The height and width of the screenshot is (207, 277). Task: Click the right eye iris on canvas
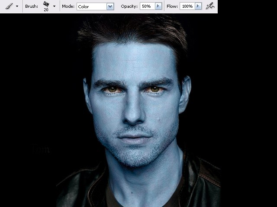[x=155, y=89]
